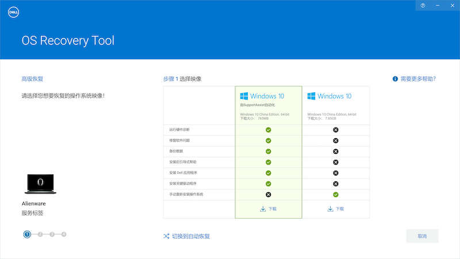Click 手动重新安装操作系统 cross mark in SupportAssist column
460x259 pixels.
(269, 195)
